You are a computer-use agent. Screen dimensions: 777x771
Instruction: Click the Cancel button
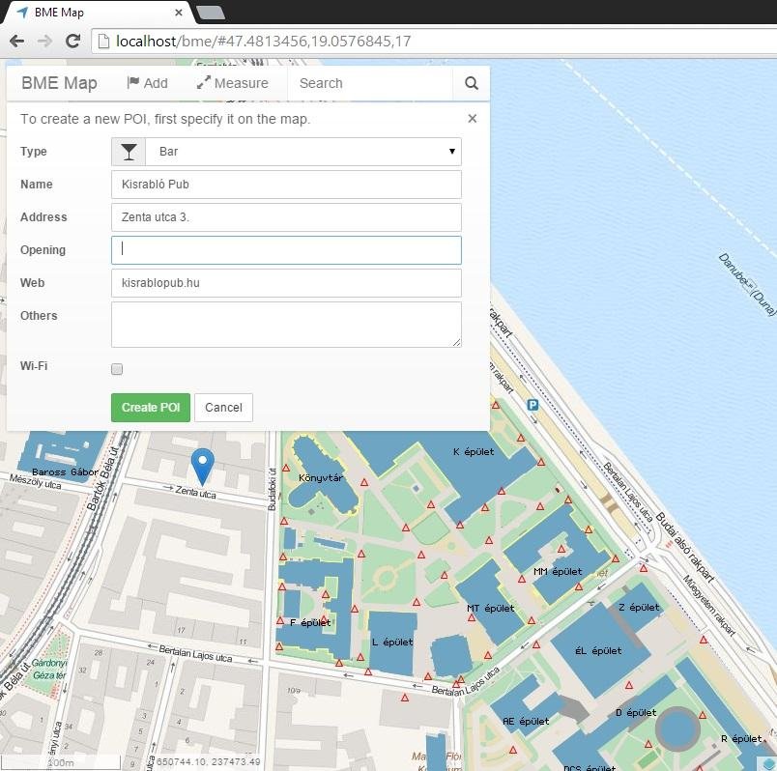pyautogui.click(x=223, y=408)
